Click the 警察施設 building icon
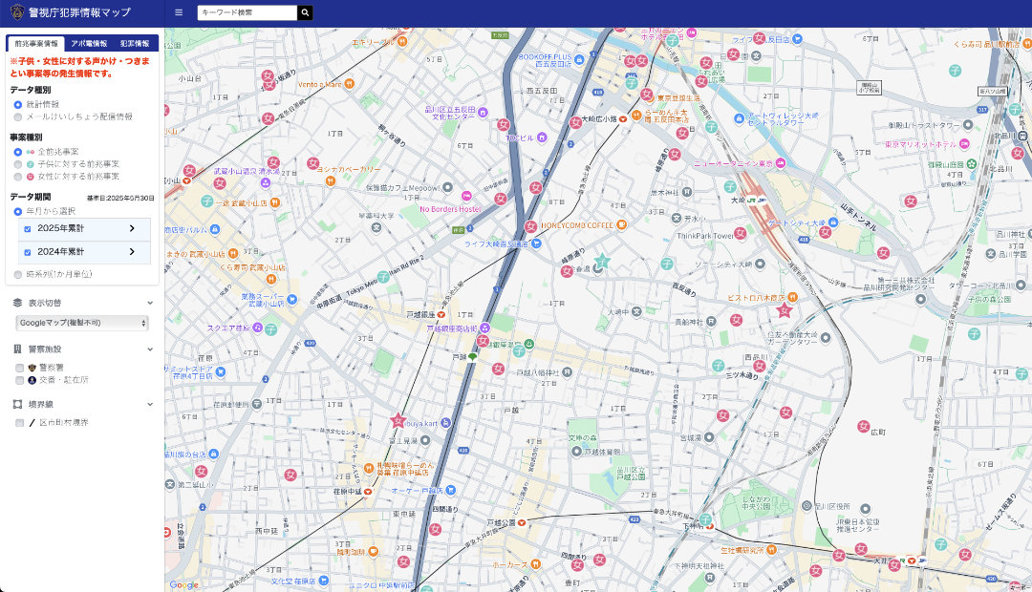Viewport: 1032px width, 592px height. pos(18,349)
